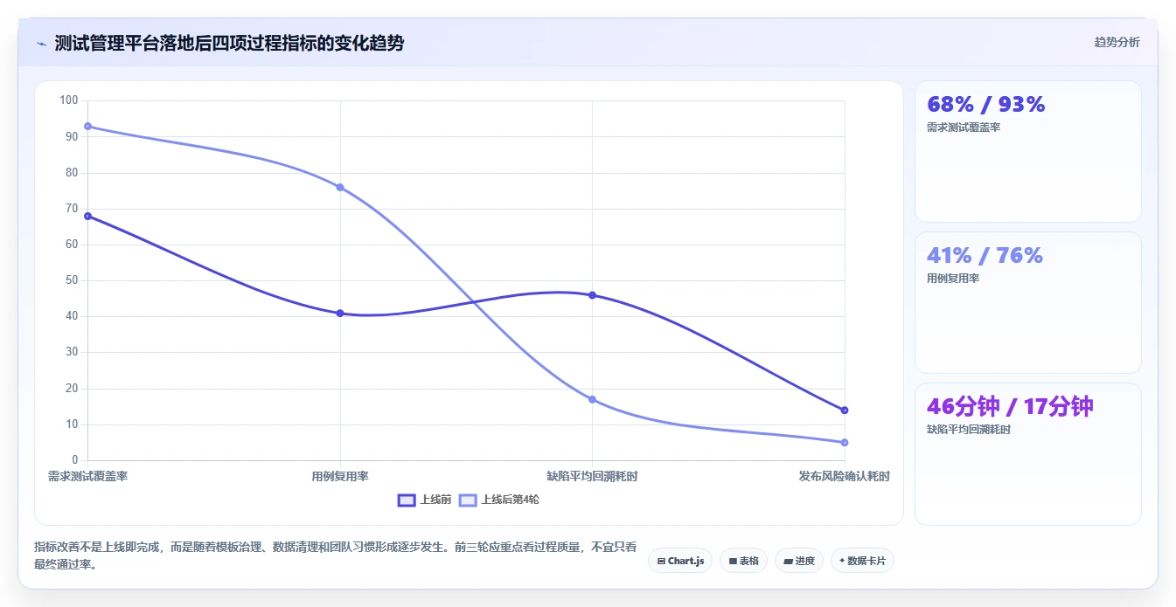
Task: Click the 缺陷平均回溯耗时 caption in stat card
Action: 969,430
